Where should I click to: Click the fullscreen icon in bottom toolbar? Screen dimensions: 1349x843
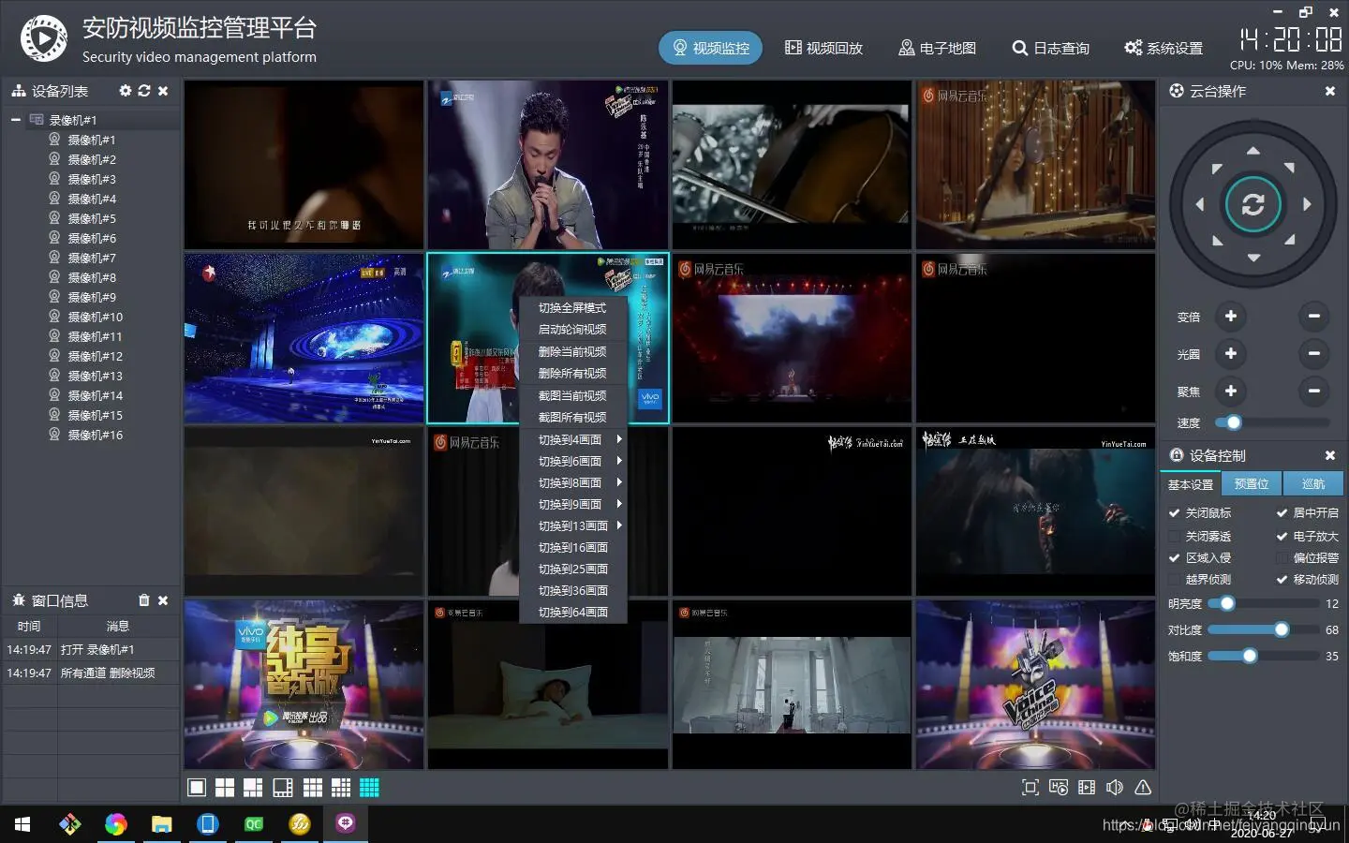coord(1030,788)
